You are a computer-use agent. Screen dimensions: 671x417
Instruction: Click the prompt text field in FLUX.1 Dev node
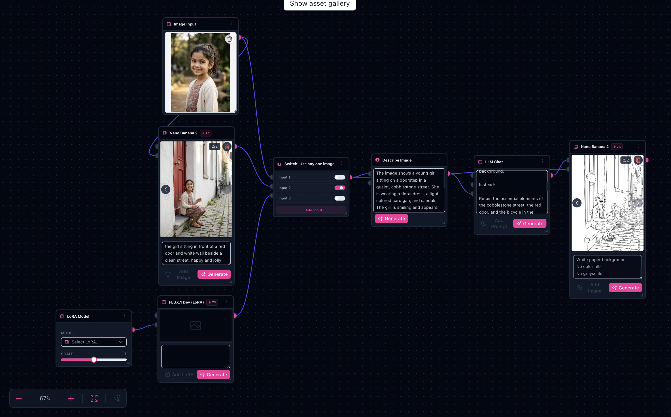[196, 356]
